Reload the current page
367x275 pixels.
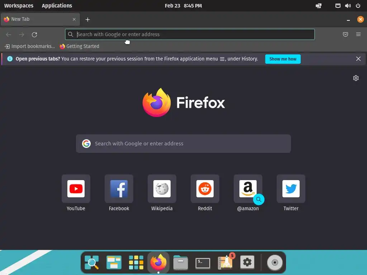coord(34,35)
